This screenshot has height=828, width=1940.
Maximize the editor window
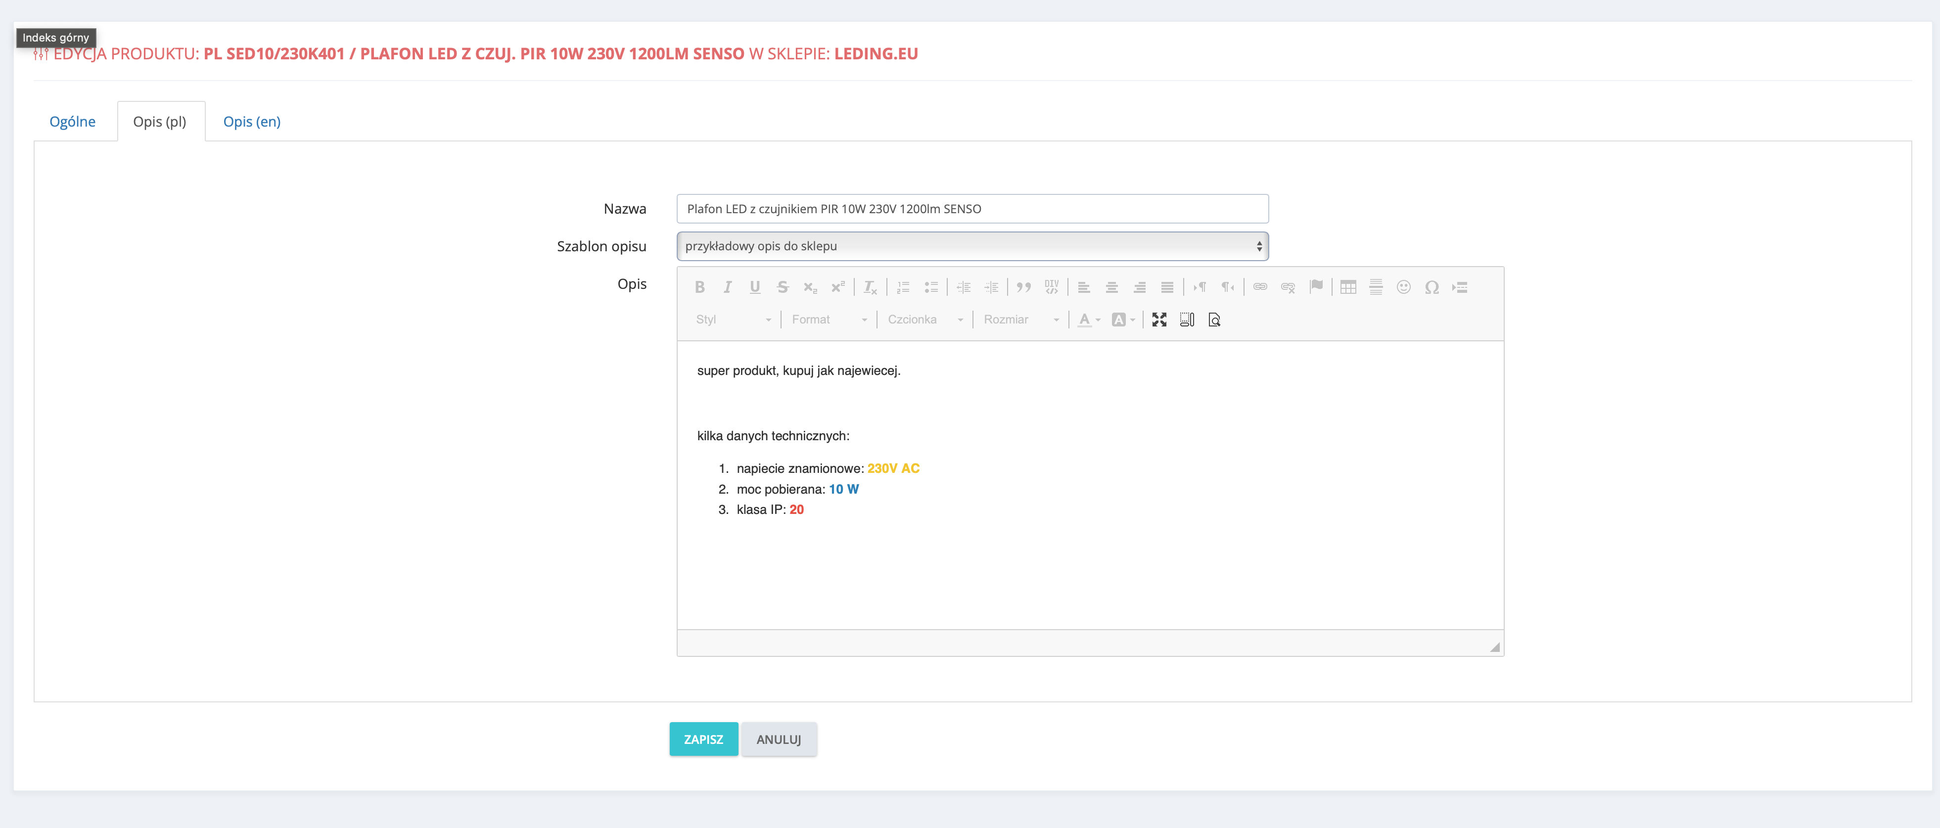point(1159,320)
